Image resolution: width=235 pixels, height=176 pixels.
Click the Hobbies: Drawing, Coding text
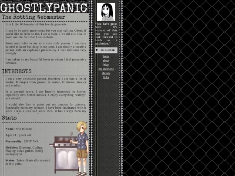point(24,151)
